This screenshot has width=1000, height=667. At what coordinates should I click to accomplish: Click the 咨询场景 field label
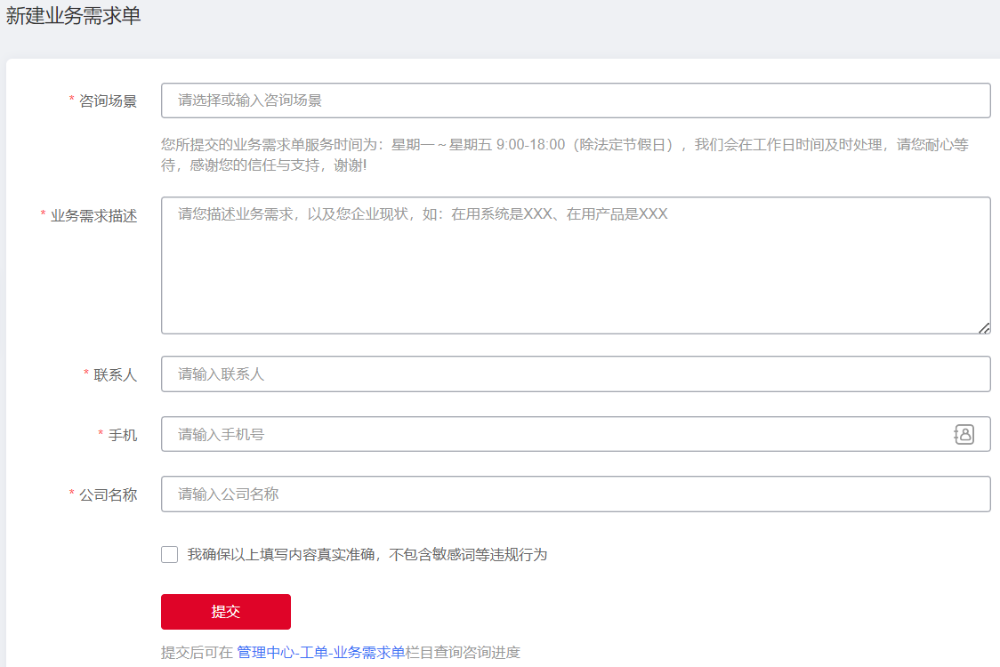108,100
